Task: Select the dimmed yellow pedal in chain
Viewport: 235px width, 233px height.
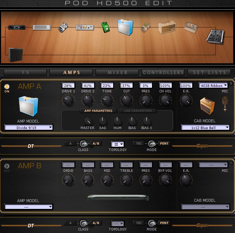Action: click(x=145, y=27)
